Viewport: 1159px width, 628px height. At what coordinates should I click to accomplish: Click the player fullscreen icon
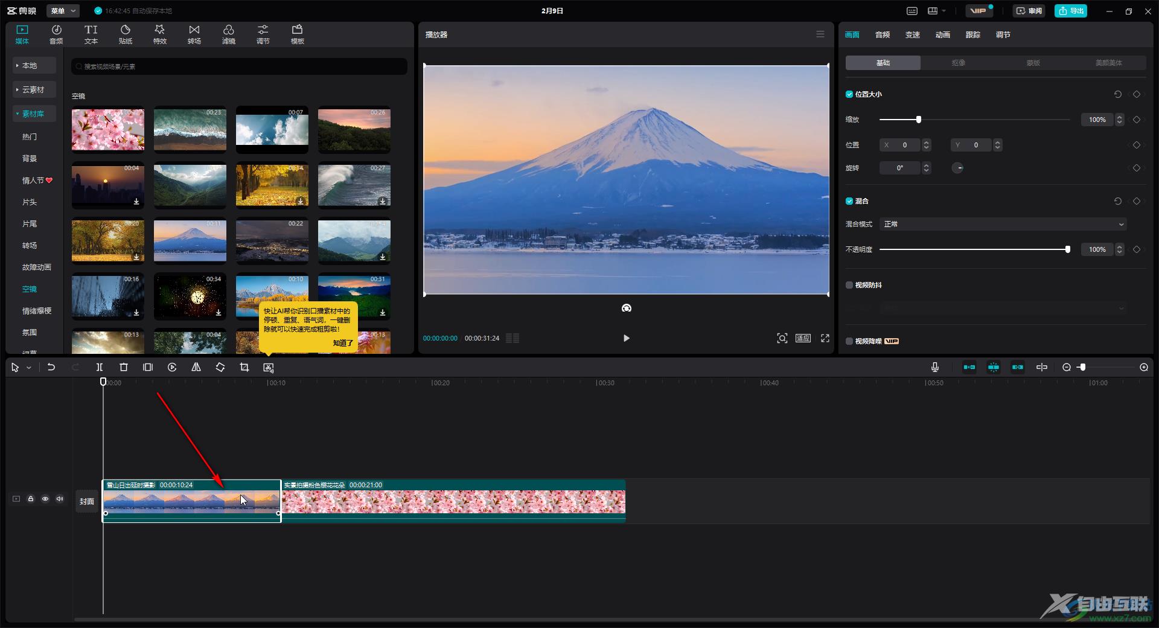point(825,338)
